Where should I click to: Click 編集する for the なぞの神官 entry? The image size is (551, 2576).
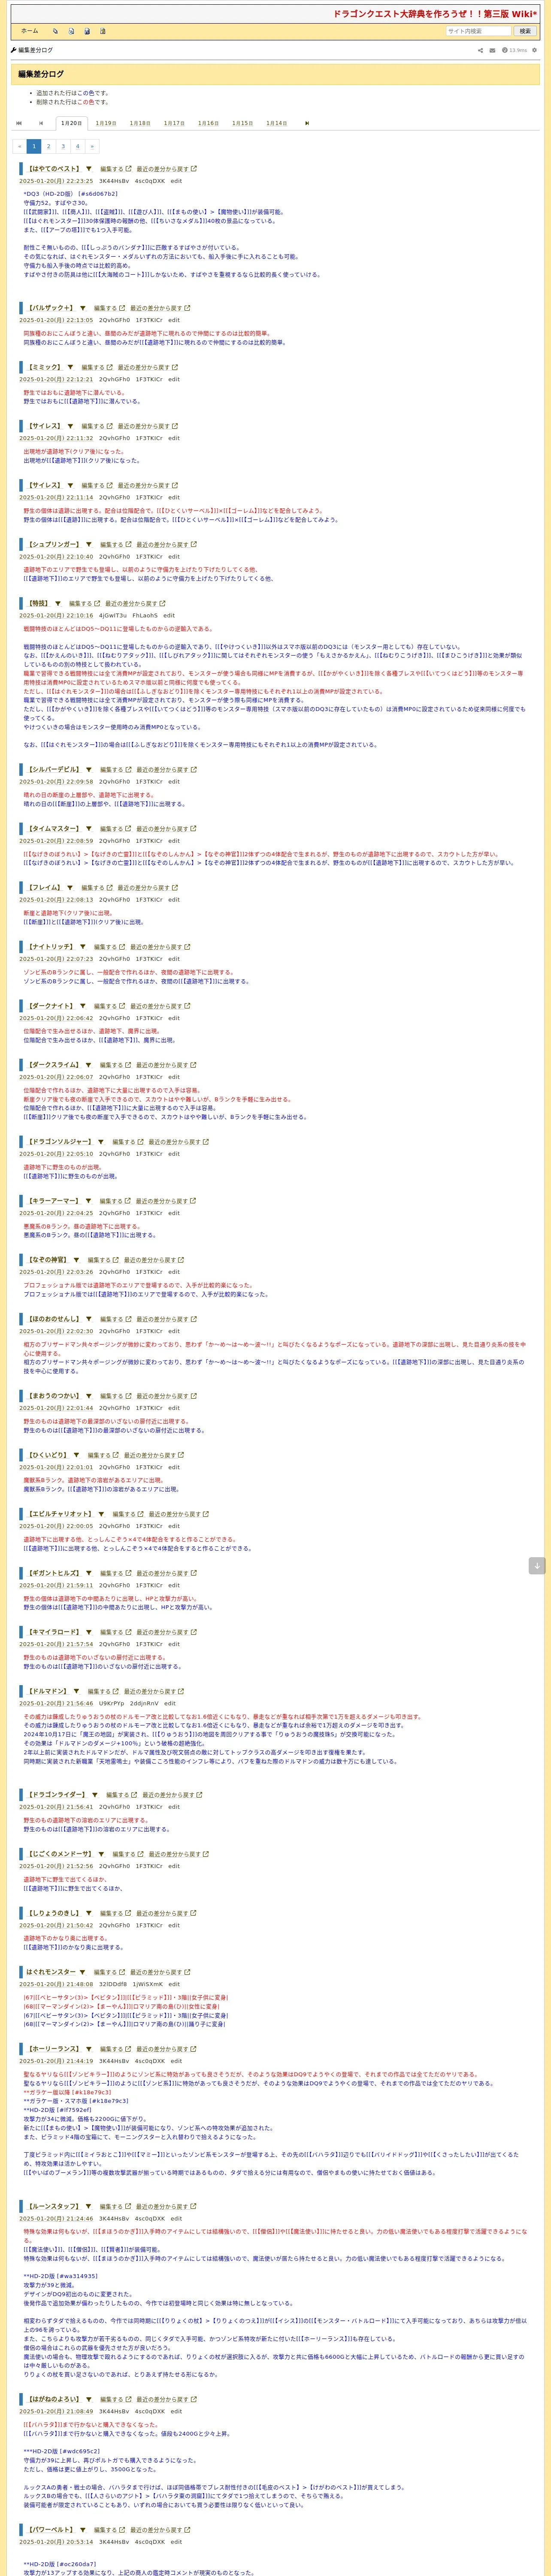coord(102,1260)
